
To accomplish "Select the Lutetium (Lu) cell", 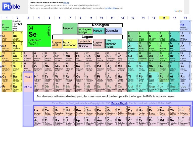I will pos(185,111).
